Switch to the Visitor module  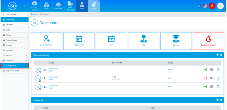(82, 6)
